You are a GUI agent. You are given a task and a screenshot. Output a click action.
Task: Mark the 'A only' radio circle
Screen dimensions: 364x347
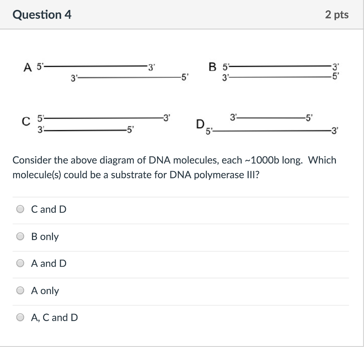(21, 291)
